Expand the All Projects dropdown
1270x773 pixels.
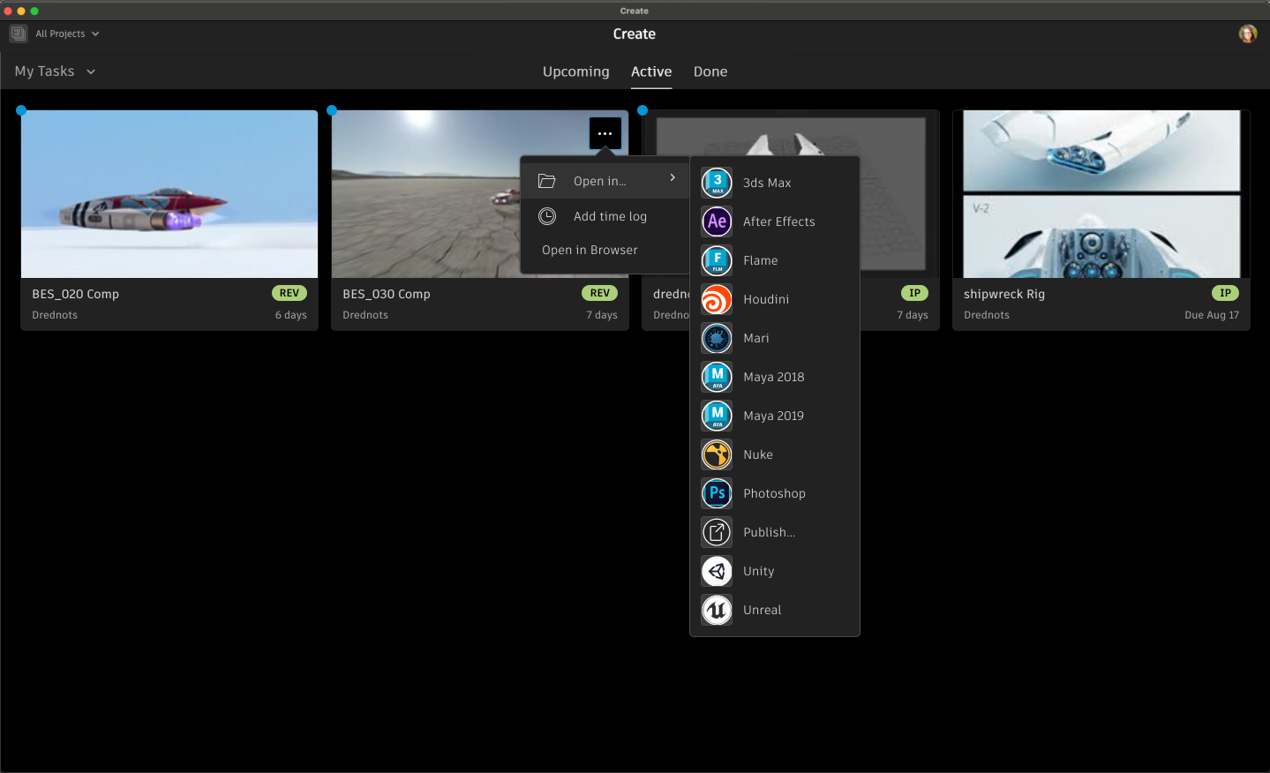click(68, 34)
